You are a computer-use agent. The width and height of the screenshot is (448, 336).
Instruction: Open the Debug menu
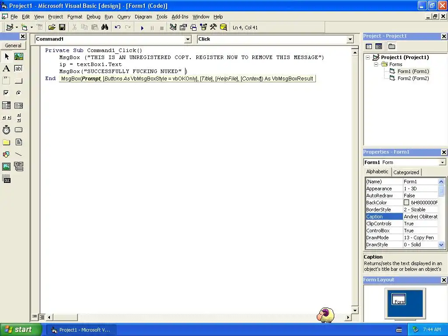tap(94, 17)
